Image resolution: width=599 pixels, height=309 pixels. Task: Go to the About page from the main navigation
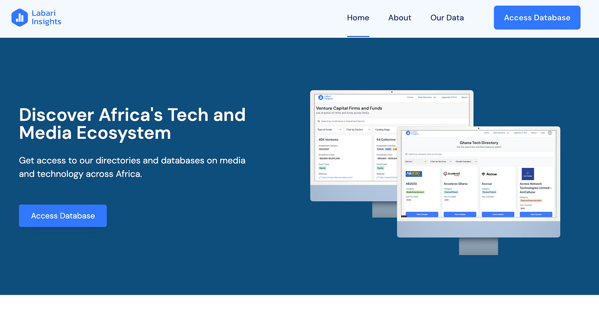tap(400, 18)
